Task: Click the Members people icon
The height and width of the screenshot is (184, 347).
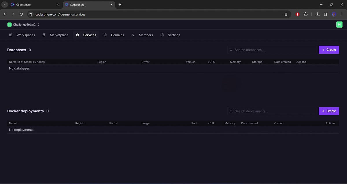Action: (x=133, y=35)
